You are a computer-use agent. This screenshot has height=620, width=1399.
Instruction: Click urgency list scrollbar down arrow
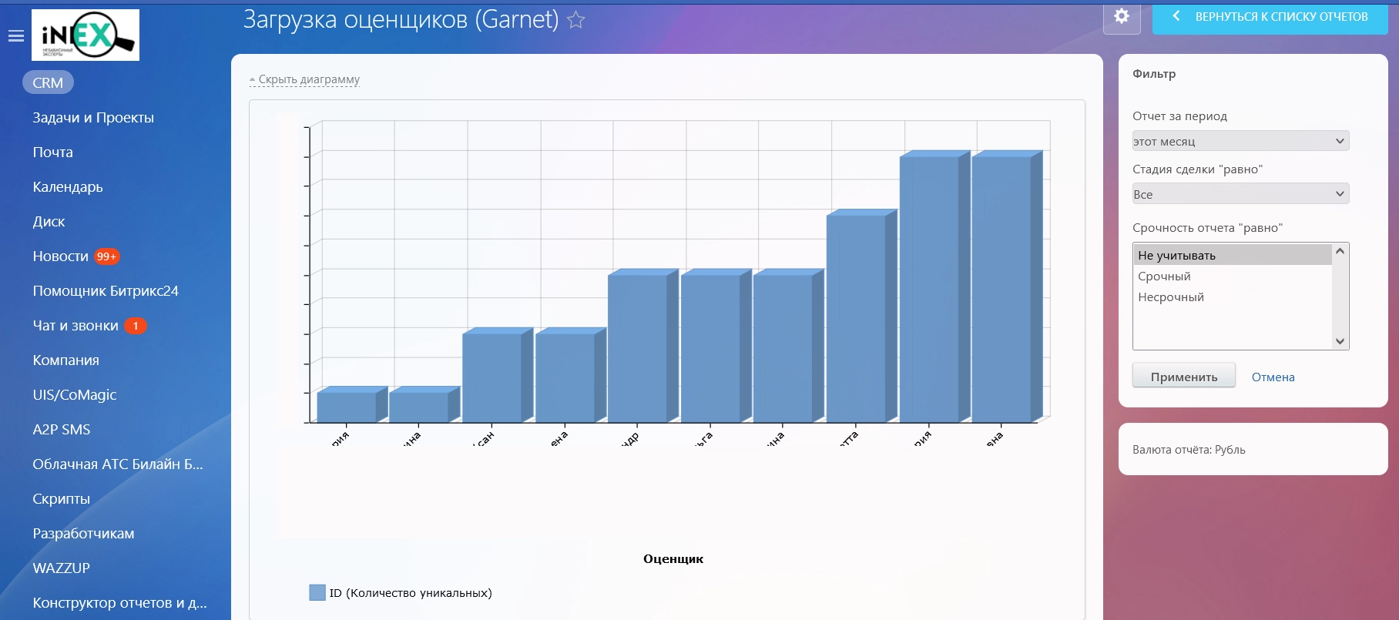pyautogui.click(x=1340, y=341)
